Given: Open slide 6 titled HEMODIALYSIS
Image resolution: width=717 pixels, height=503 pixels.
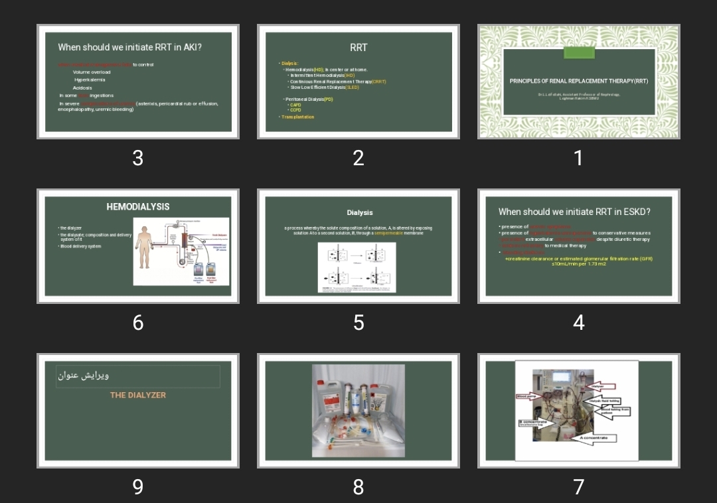Looking at the screenshot, I should (x=138, y=246).
